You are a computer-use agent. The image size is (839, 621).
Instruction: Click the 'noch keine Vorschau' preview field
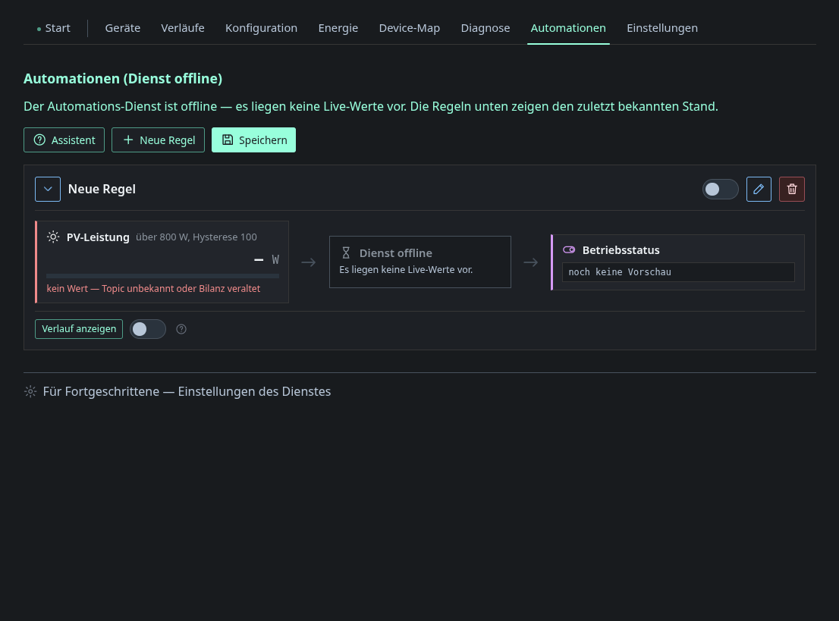point(678,272)
